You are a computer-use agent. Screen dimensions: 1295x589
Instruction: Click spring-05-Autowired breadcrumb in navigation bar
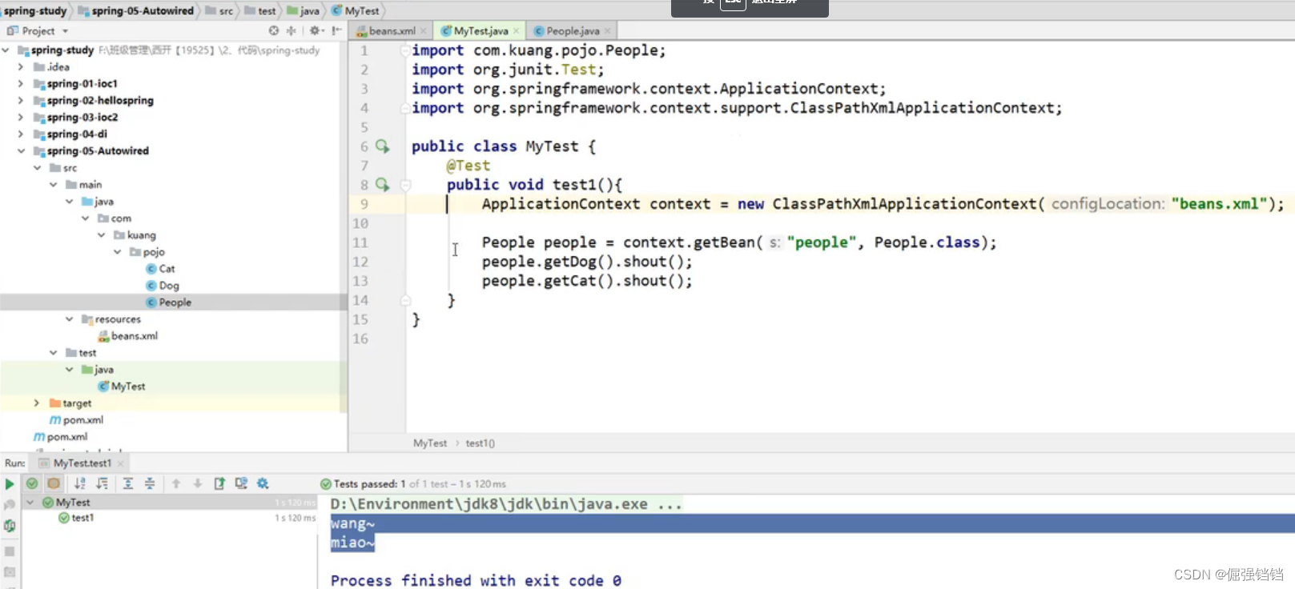coord(136,10)
